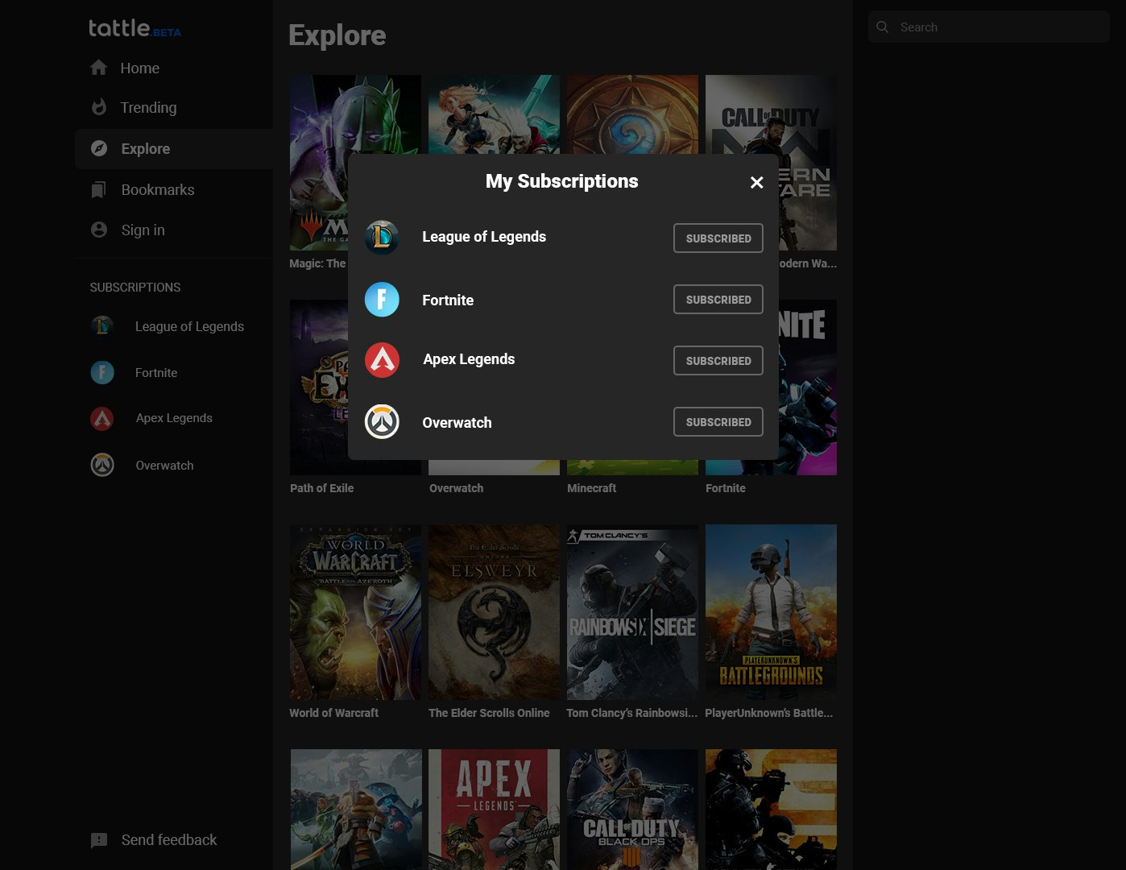This screenshot has height=870, width=1126.
Task: Click the tattle BETA logo
Action: tap(135, 28)
